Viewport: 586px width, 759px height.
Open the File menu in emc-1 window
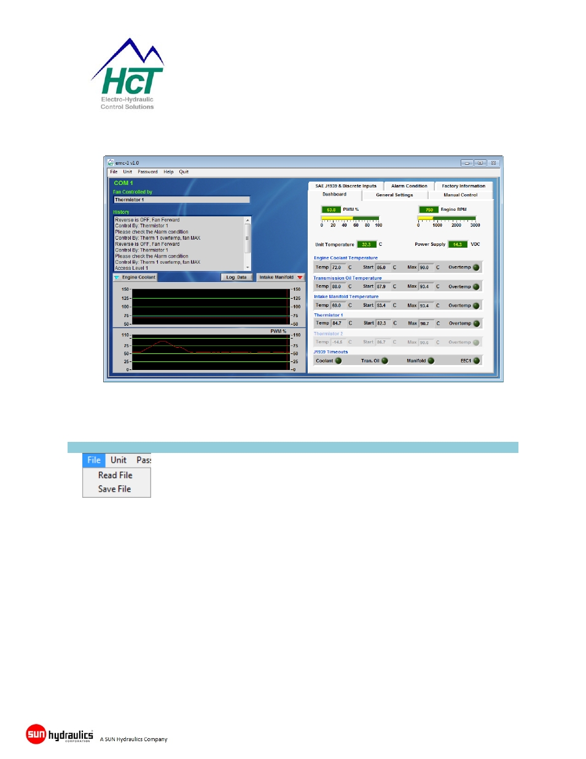[x=114, y=172]
